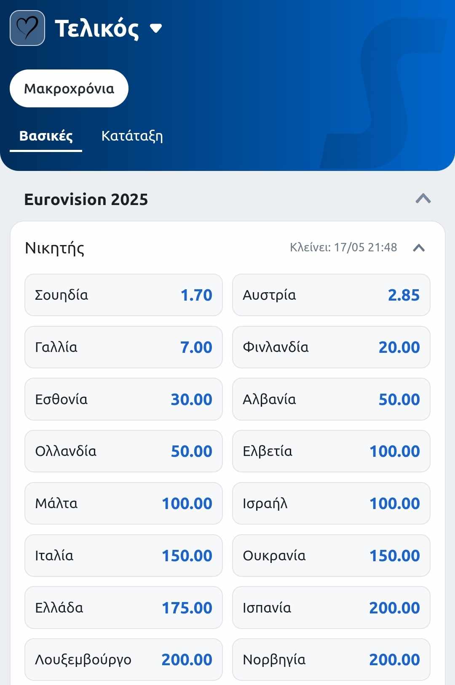The width and height of the screenshot is (455, 685).
Task: Select Ολλανδία odds 50.00
Action: coord(123,451)
